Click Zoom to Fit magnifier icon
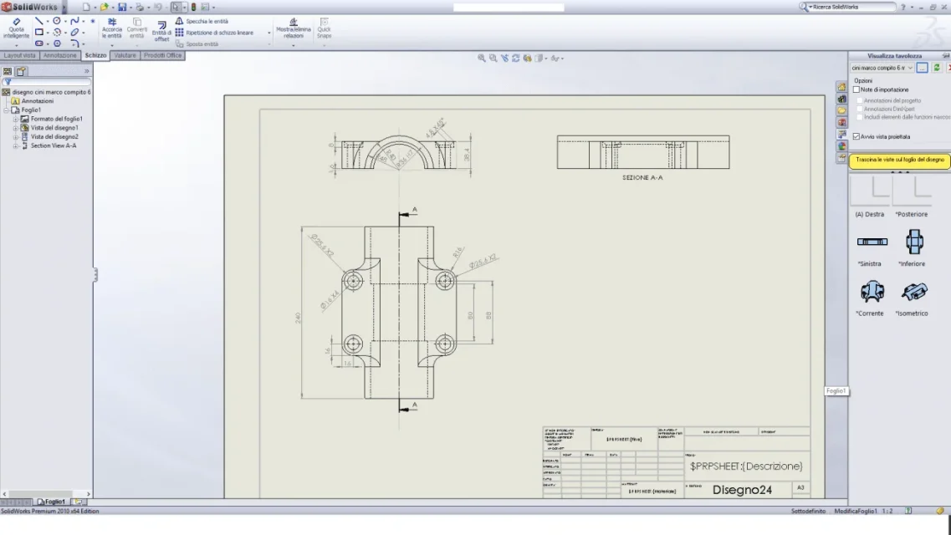951x535 pixels. [x=482, y=59]
